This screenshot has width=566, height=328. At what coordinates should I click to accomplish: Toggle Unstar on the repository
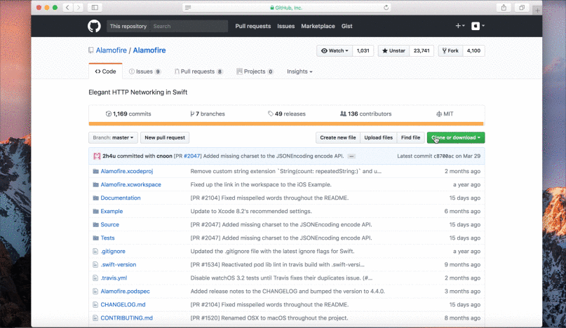394,51
